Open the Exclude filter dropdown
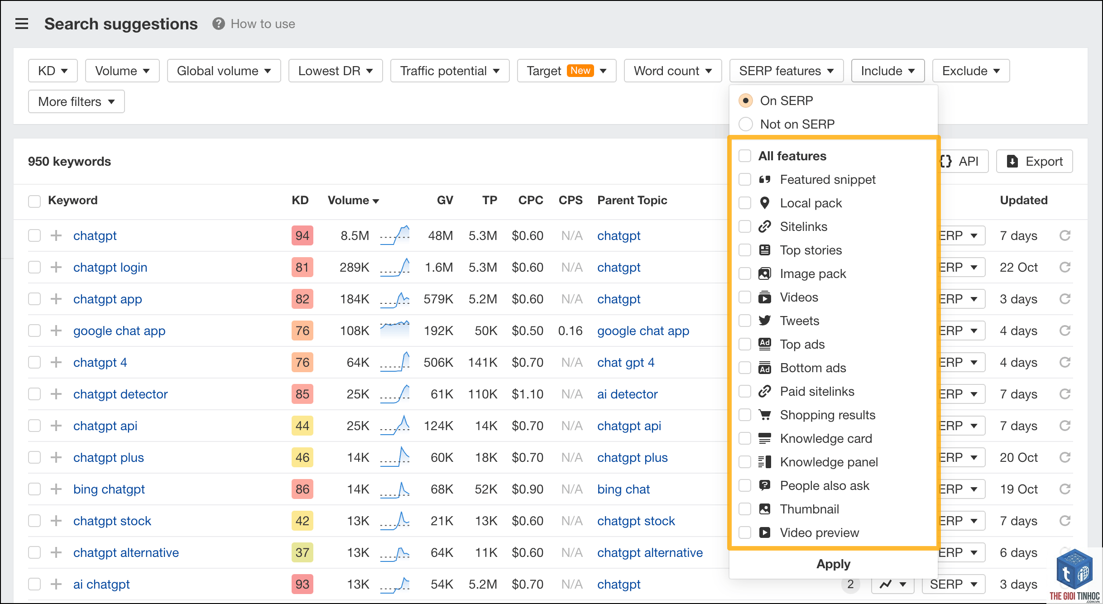 [x=971, y=71]
